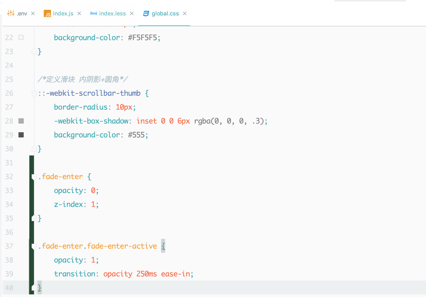Select the global.css tab
The width and height of the screenshot is (426, 297).
(x=165, y=14)
